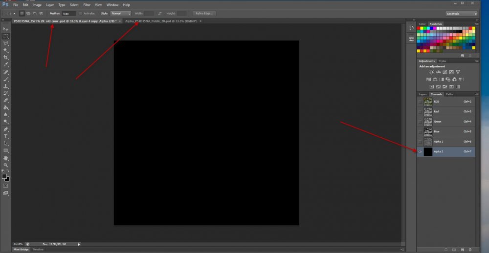The width and height of the screenshot is (489, 253).
Task: Activate the Hand tool
Action: tap(6, 158)
